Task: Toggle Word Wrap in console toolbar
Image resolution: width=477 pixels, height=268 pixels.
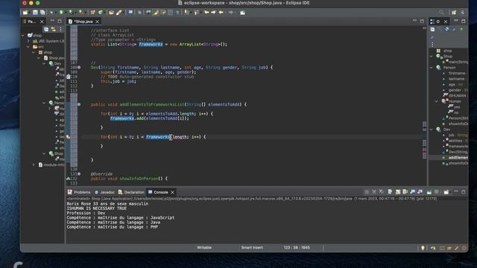Action: (405, 192)
